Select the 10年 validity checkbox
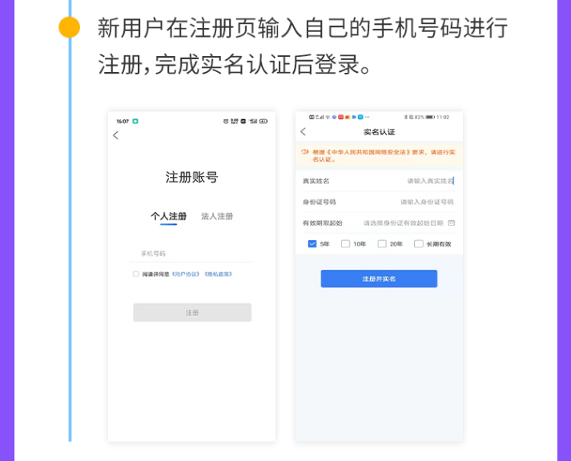571x461 pixels. [x=345, y=244]
